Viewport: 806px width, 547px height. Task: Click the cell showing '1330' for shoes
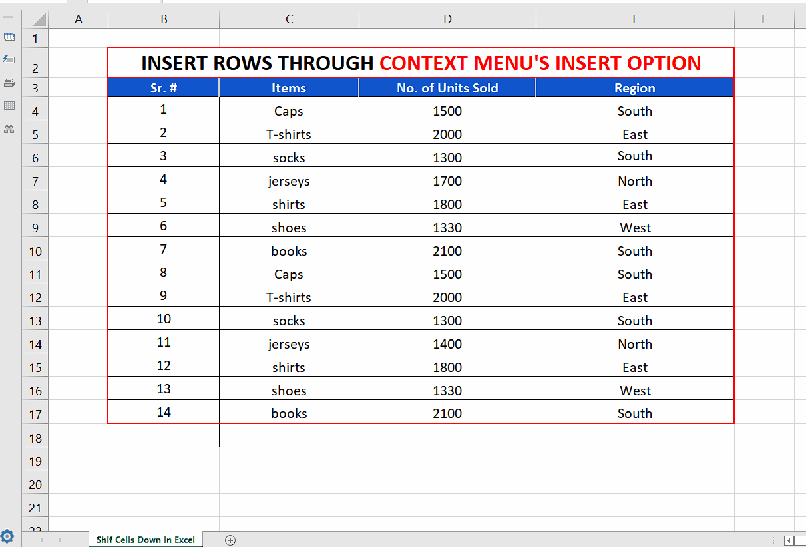click(x=447, y=227)
